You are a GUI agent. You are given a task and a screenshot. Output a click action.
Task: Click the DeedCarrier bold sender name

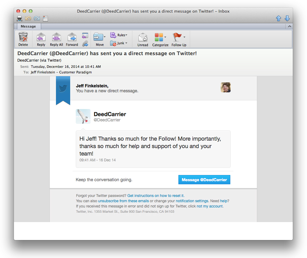[x=110, y=114]
